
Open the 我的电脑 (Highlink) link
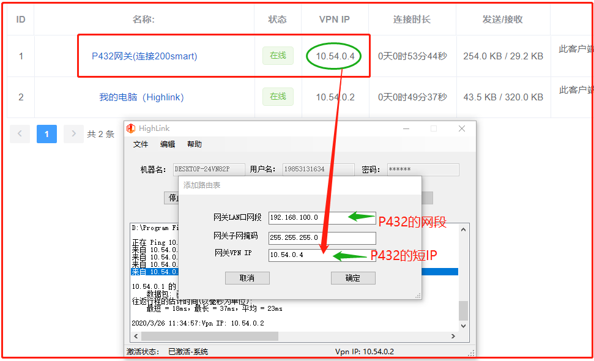141,97
